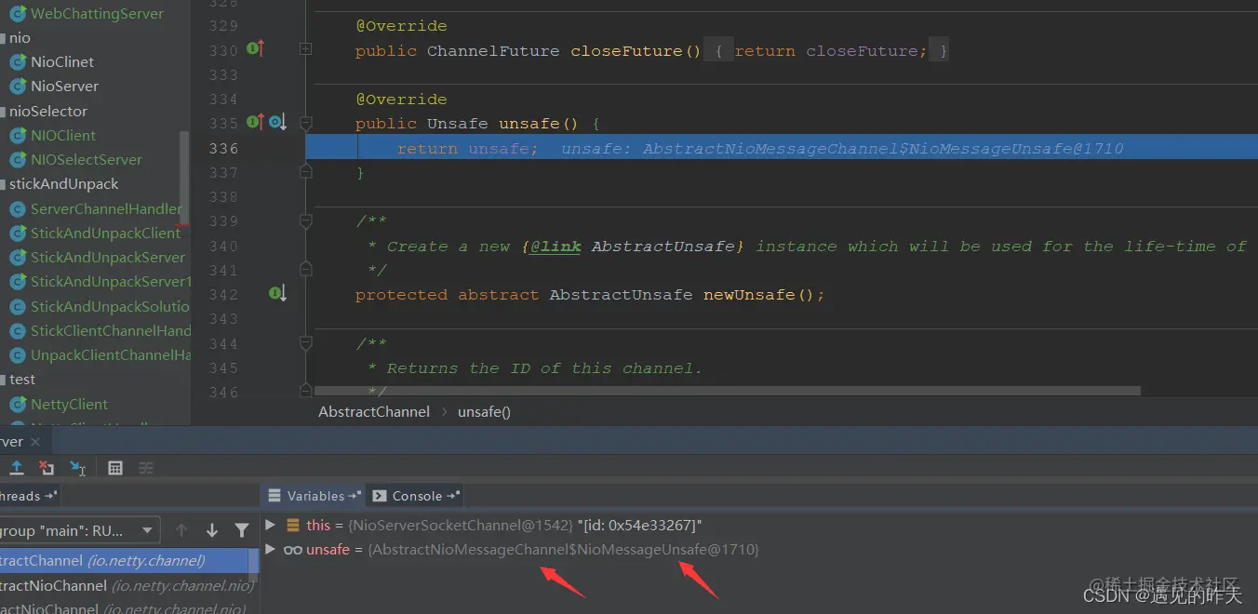This screenshot has width=1258, height=614.
Task: Select the test package in project tree
Action: pos(22,380)
